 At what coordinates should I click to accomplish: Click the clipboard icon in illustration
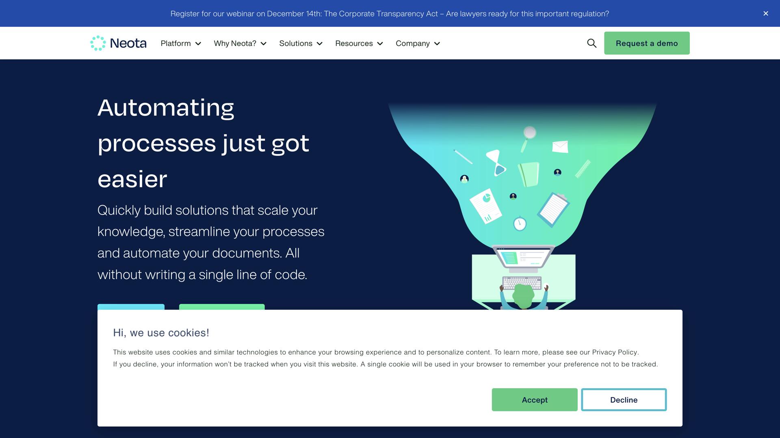coord(553,209)
